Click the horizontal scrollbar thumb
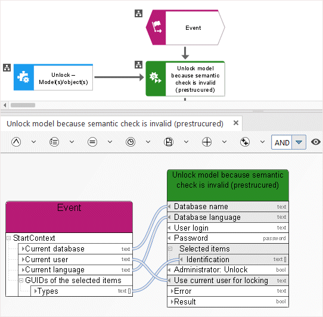 (x=23, y=105)
